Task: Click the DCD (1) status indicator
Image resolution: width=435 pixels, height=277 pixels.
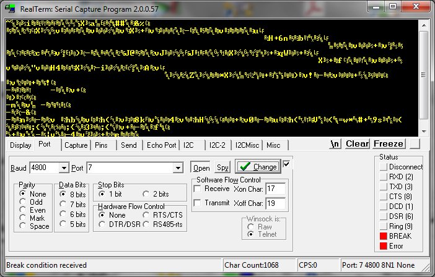Action: [x=384, y=207]
